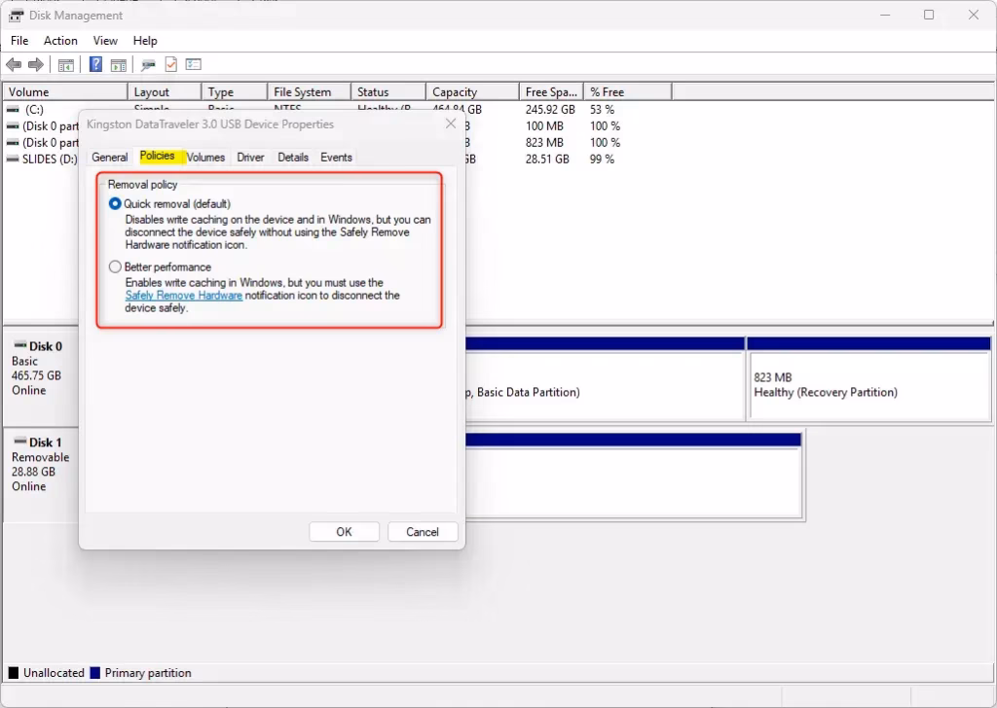This screenshot has height=708, width=997.
Task: Click the Primary partition legend color swatch
Action: [93, 672]
